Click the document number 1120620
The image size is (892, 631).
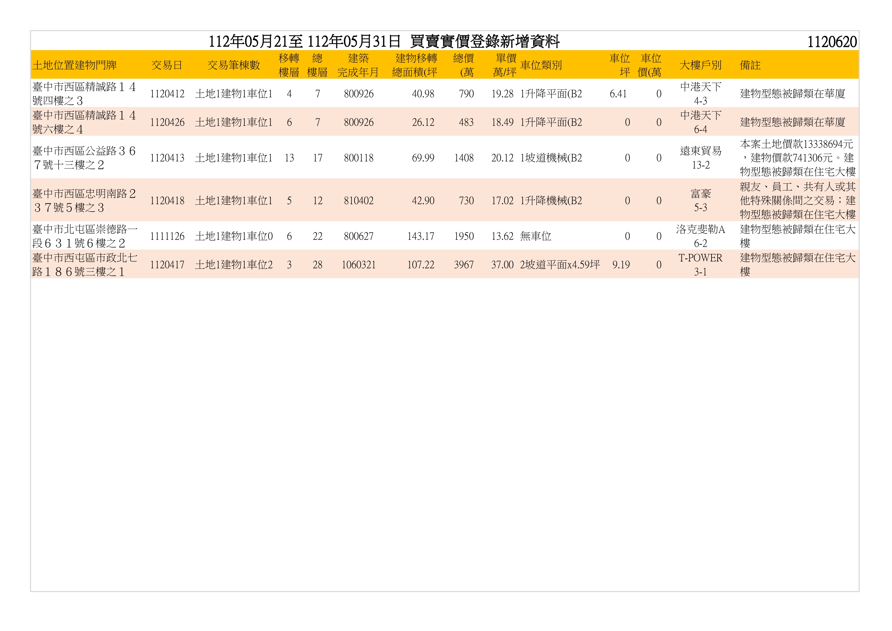832,41
